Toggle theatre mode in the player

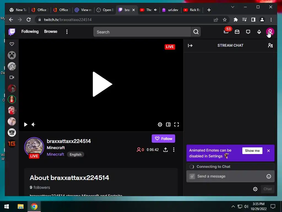click(x=168, y=124)
